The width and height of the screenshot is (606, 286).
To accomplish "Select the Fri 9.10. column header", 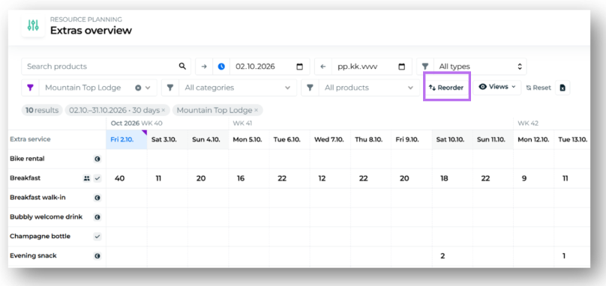I will pyautogui.click(x=412, y=139).
